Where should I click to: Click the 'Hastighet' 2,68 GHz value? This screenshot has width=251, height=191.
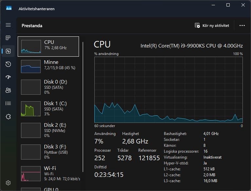pos(135,141)
